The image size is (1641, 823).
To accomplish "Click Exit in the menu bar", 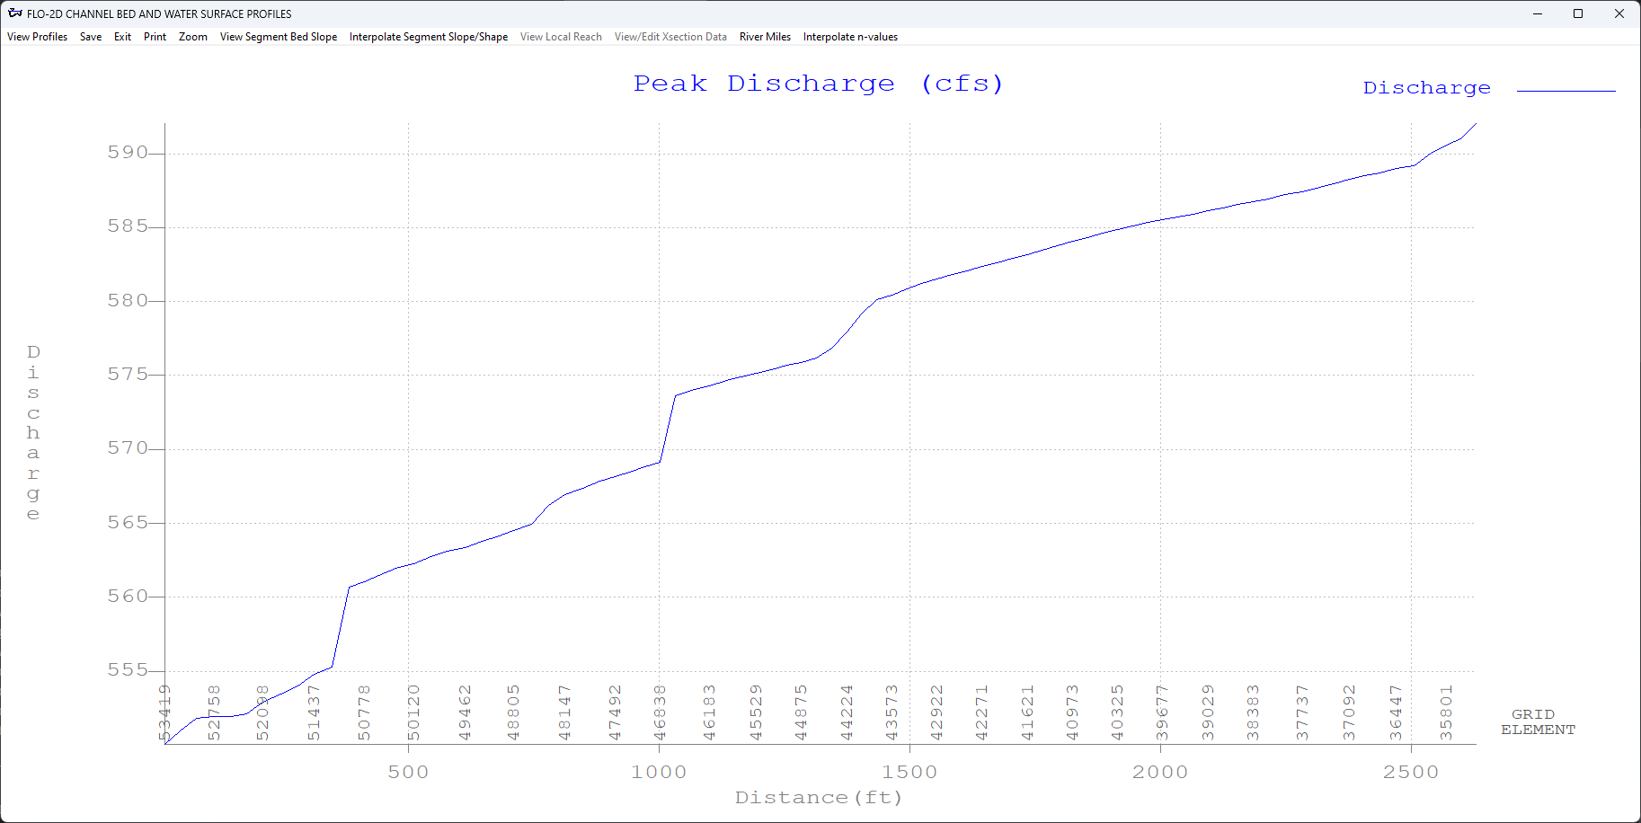I will coord(122,37).
